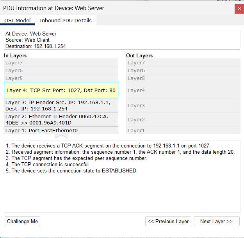Click Out Layers Layer6 row
Image resolution: width=244 pixels, height=238 pixels.
tap(183, 71)
